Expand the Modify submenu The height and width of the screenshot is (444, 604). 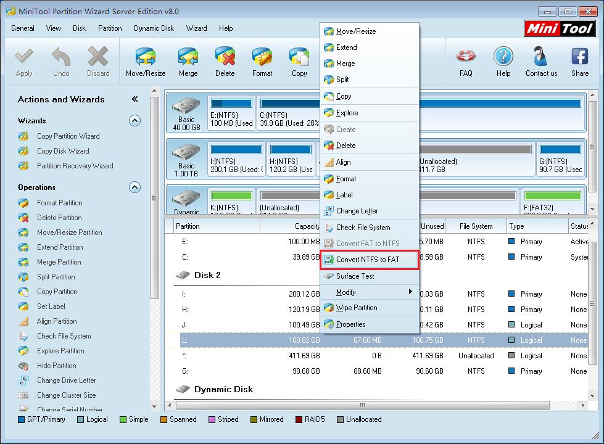click(370, 292)
